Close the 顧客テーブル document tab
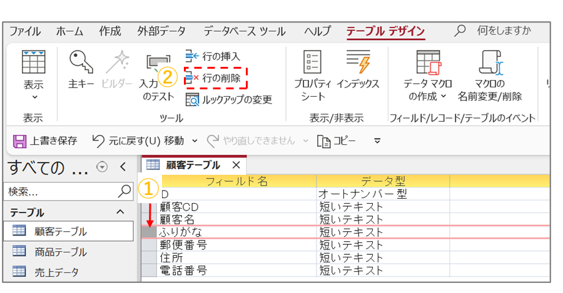Image resolution: width=563 pixels, height=293 pixels. 236,166
